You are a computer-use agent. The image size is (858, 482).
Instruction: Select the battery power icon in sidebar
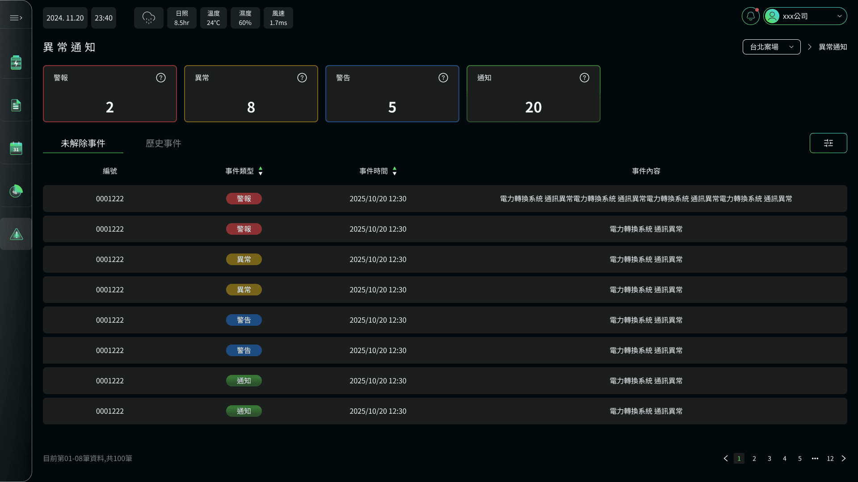click(x=16, y=62)
